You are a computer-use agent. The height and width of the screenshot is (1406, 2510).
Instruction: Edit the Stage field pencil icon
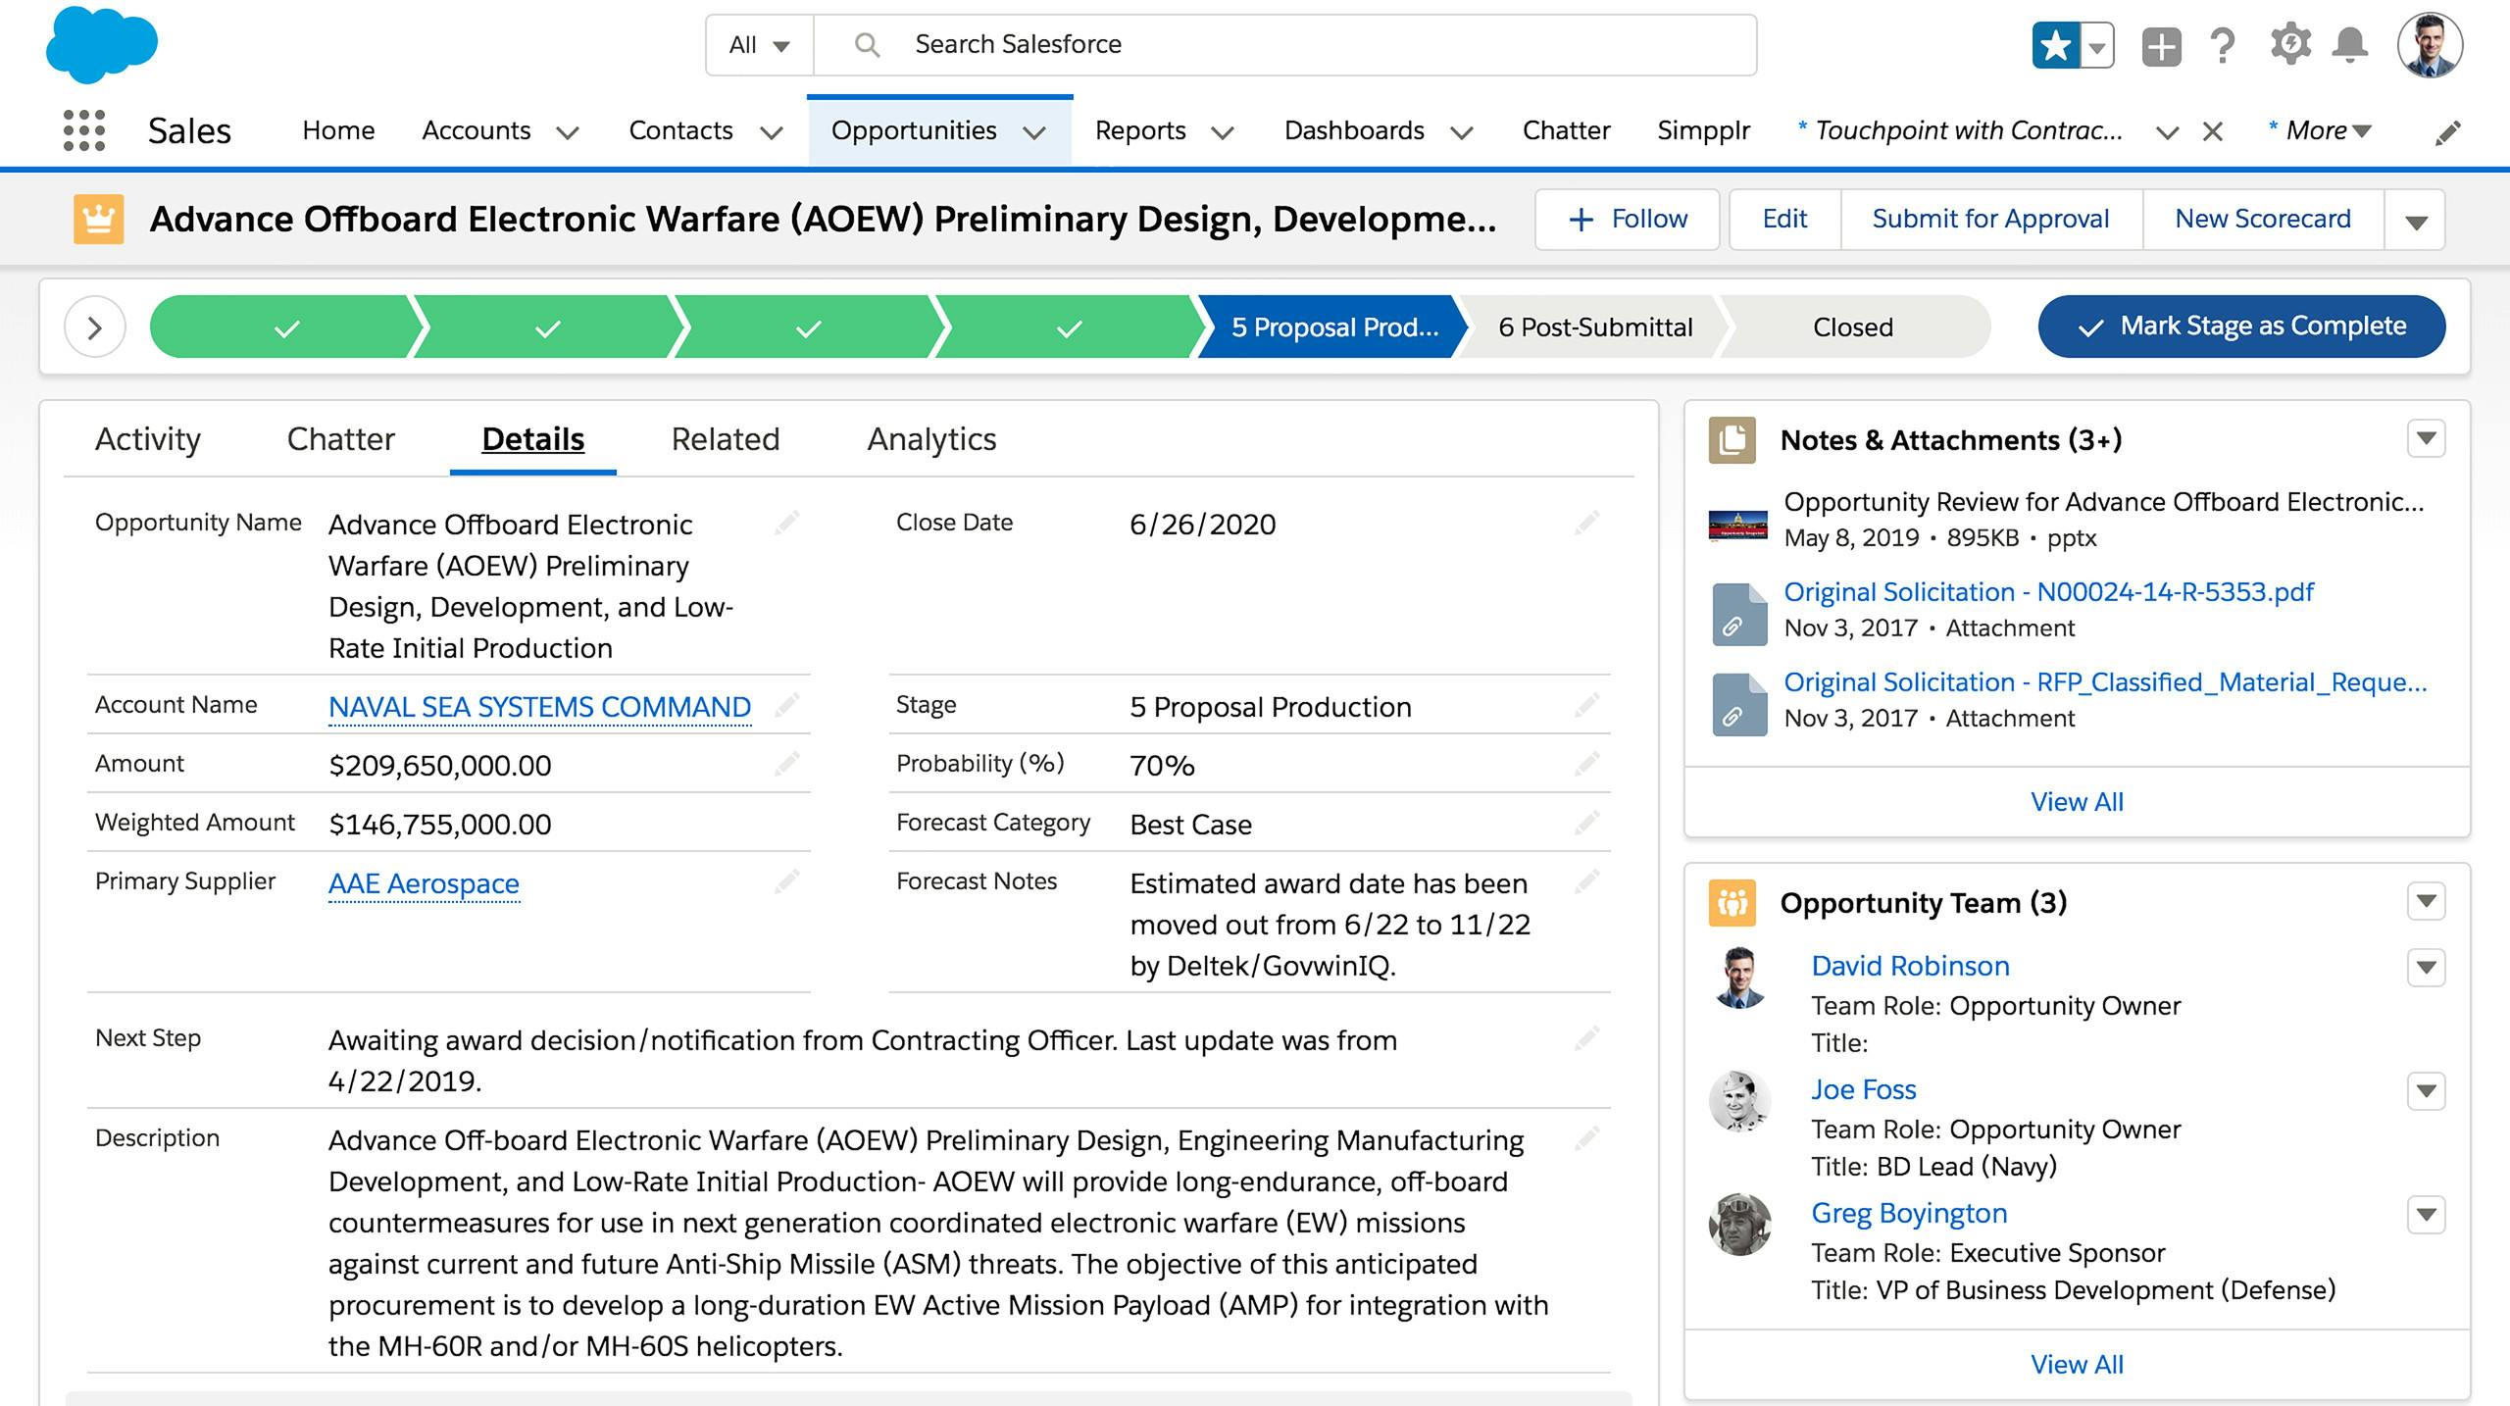click(x=1587, y=705)
